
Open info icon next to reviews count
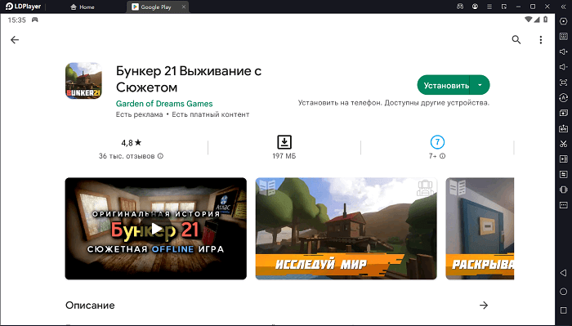coord(160,156)
